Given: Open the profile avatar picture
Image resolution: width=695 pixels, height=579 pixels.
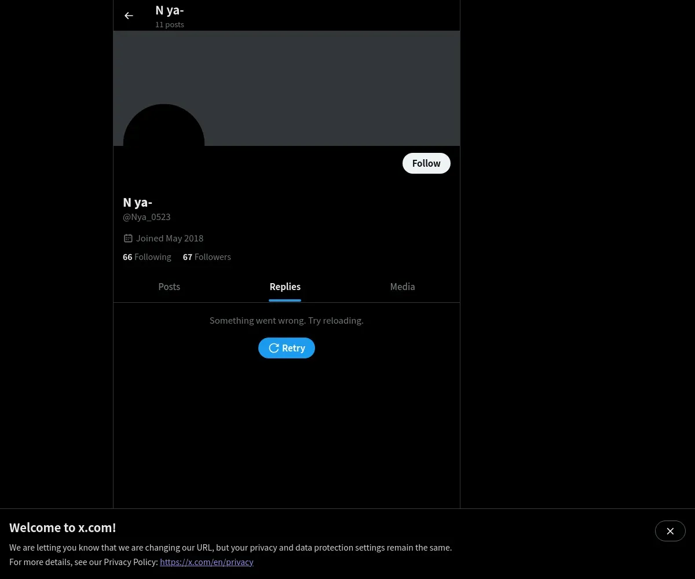Looking at the screenshot, I should (164, 145).
